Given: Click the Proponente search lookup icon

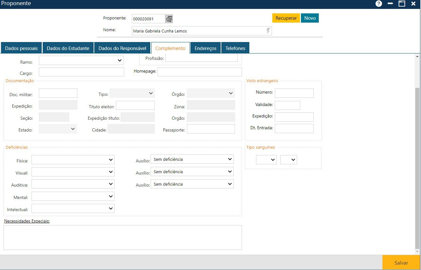Looking at the screenshot, I should [169, 19].
